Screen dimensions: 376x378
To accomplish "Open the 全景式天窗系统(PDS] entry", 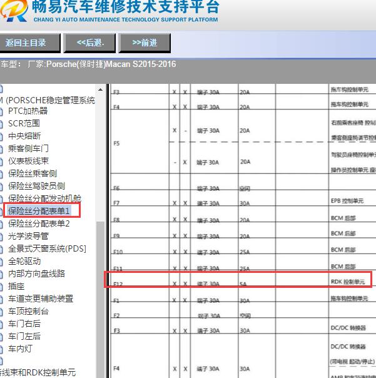I will point(47,249).
